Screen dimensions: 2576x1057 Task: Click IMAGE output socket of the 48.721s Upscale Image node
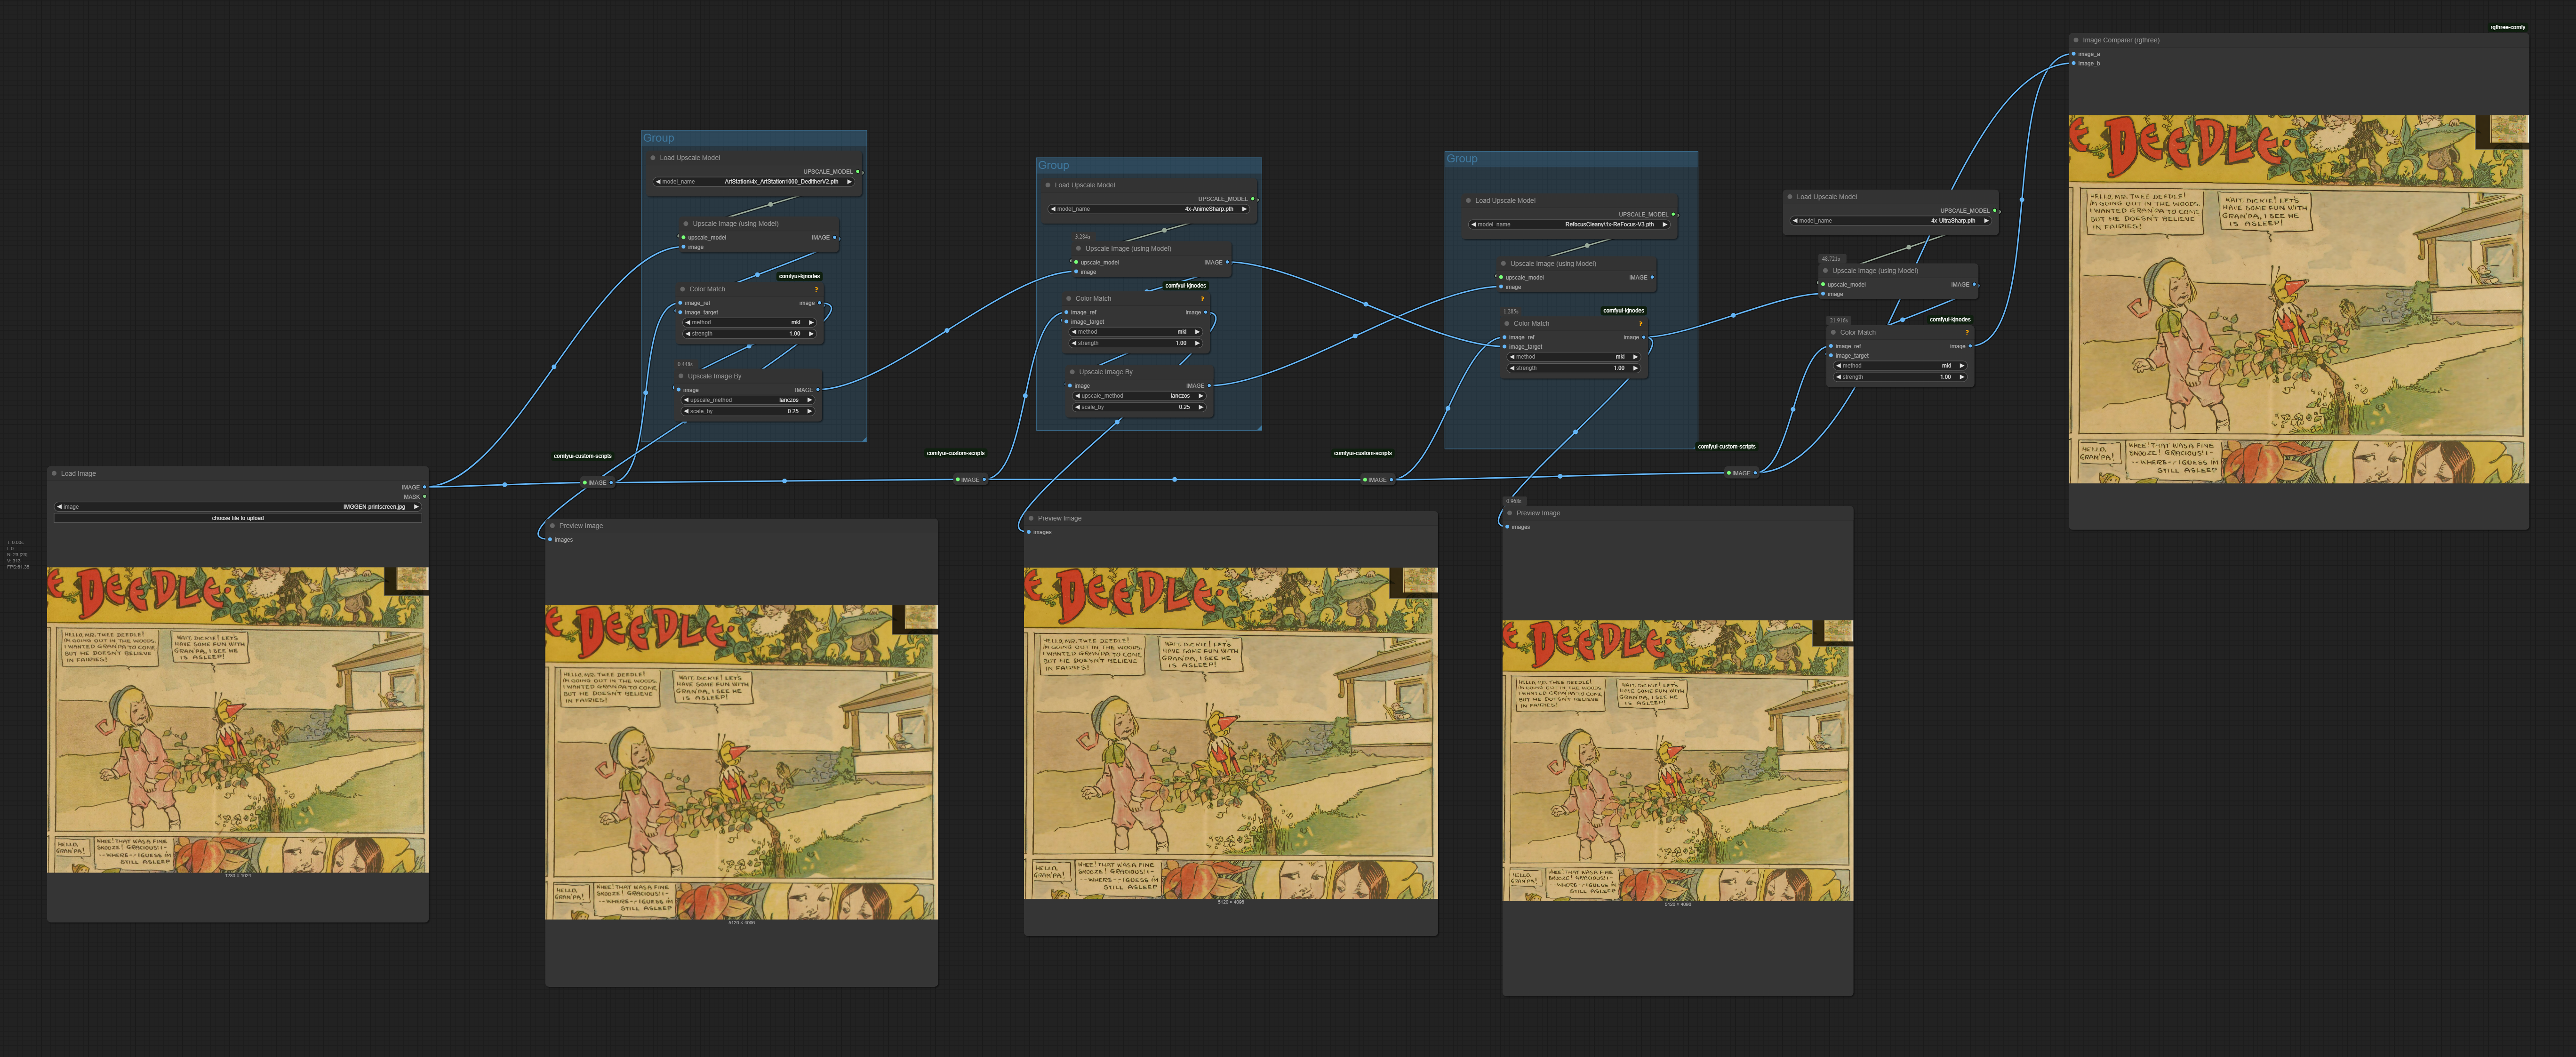1974,284
